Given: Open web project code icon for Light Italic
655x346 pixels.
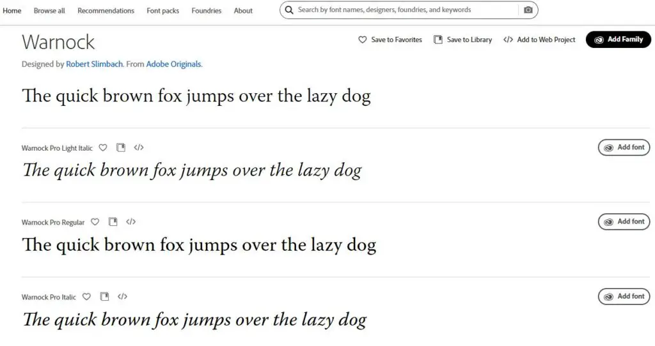Looking at the screenshot, I should pos(139,147).
